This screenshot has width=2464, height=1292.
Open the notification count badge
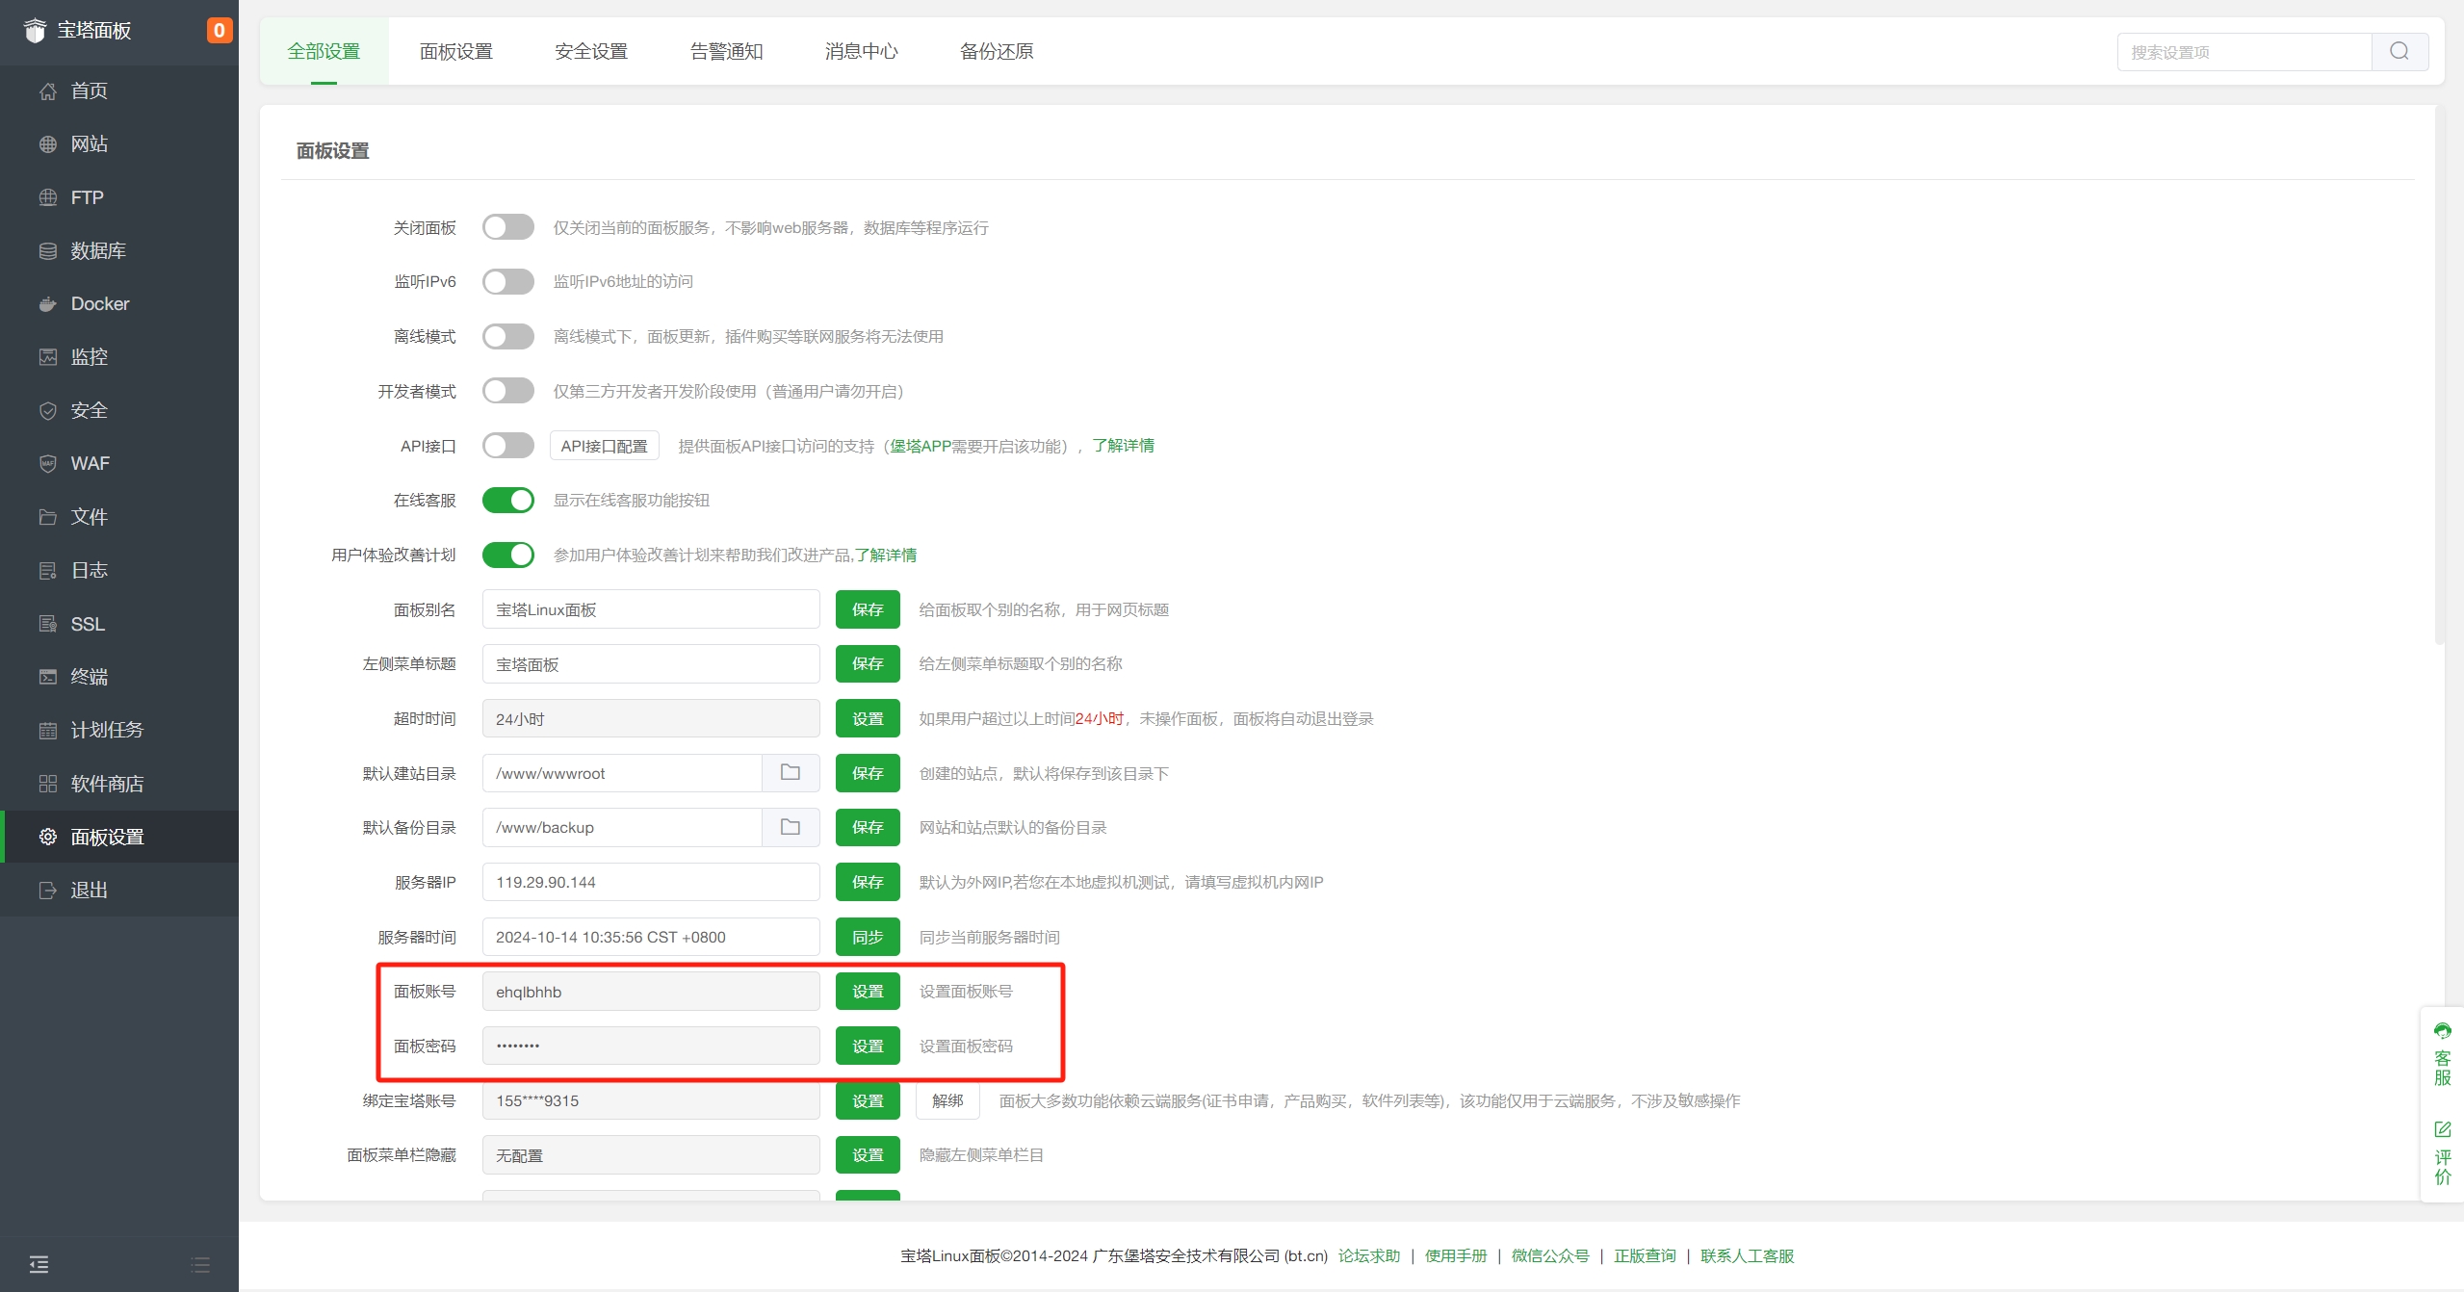point(219,31)
